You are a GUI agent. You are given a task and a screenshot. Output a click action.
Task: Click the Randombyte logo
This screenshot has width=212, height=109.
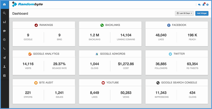(x=27, y=4)
